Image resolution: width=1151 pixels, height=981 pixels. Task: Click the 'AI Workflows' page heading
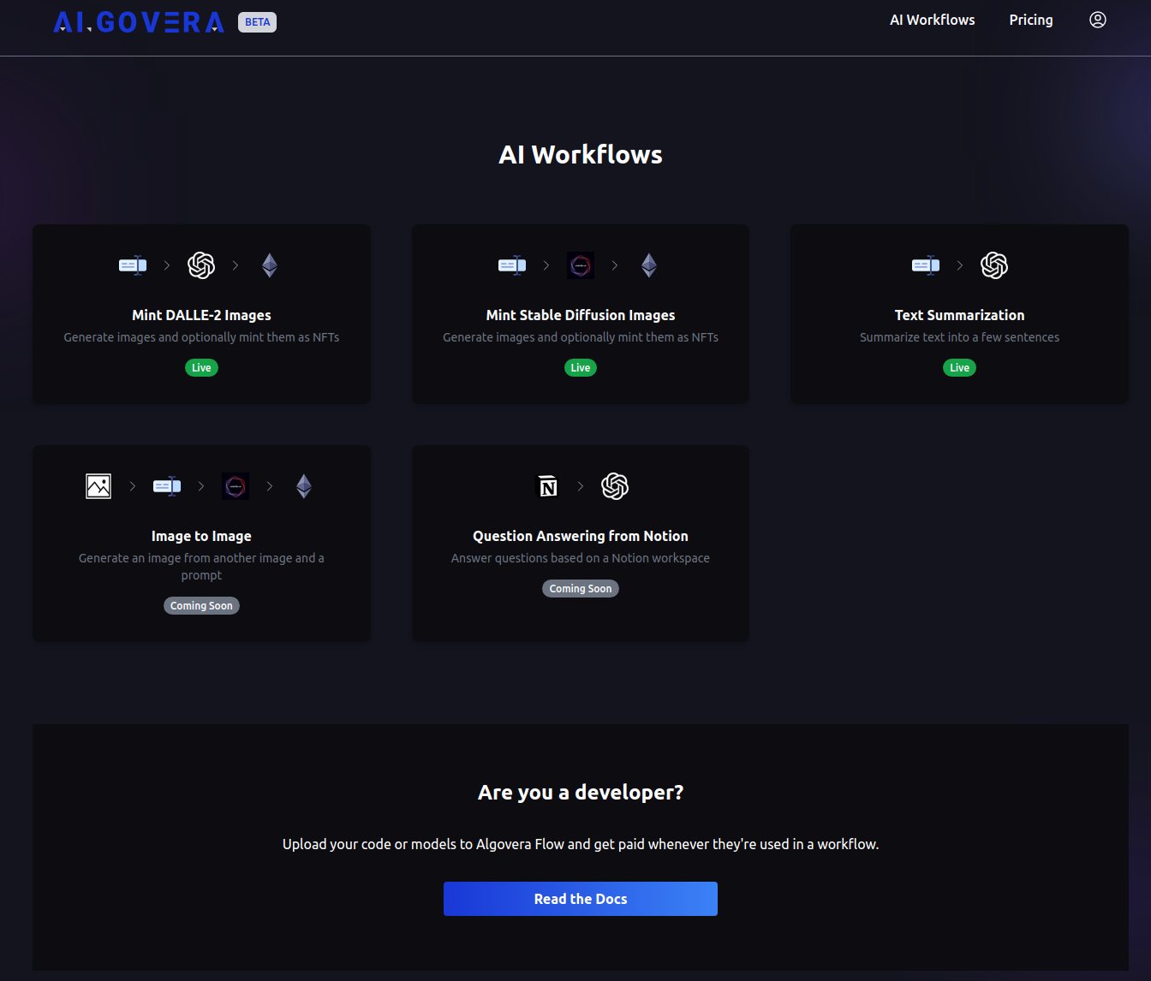click(x=581, y=155)
